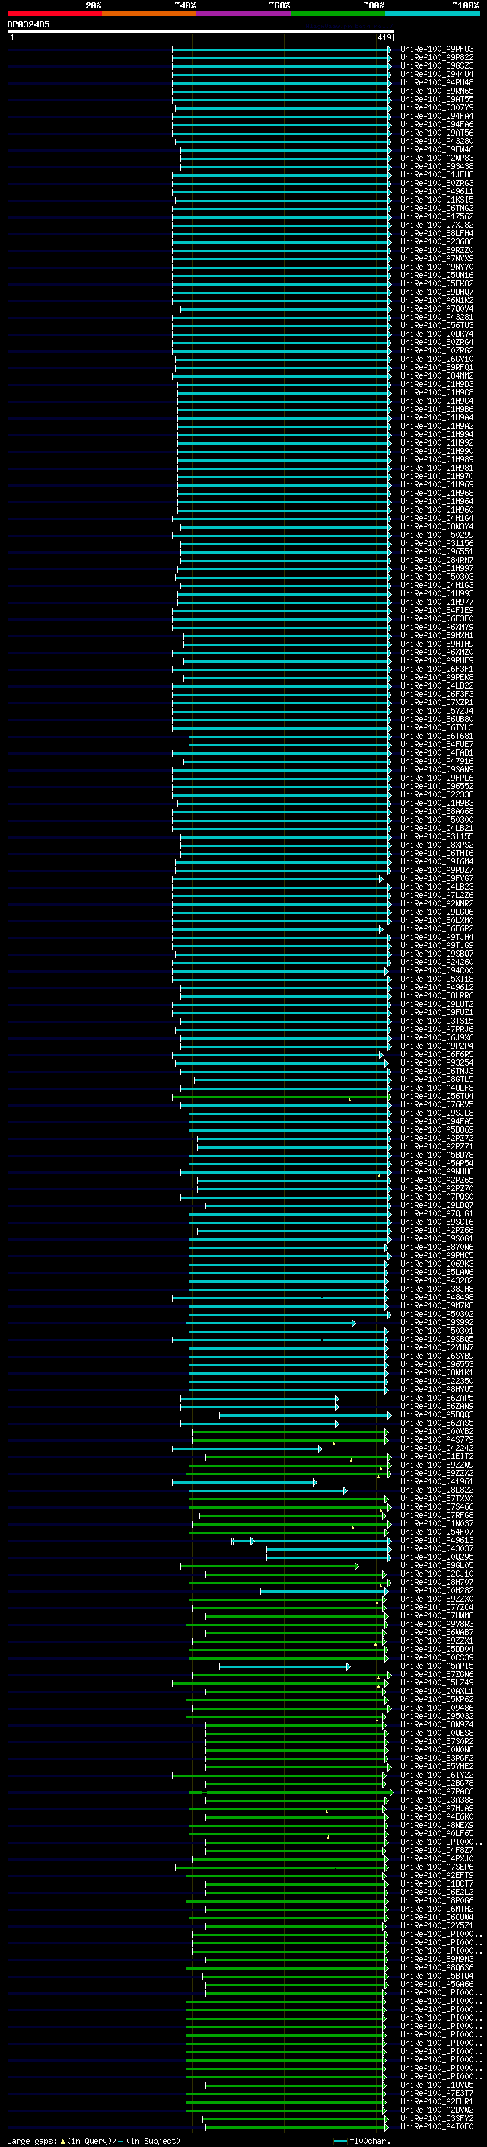487x2147 pixels.
Task: Open hit UniRef100_C1JEH8
Action: (436, 175)
